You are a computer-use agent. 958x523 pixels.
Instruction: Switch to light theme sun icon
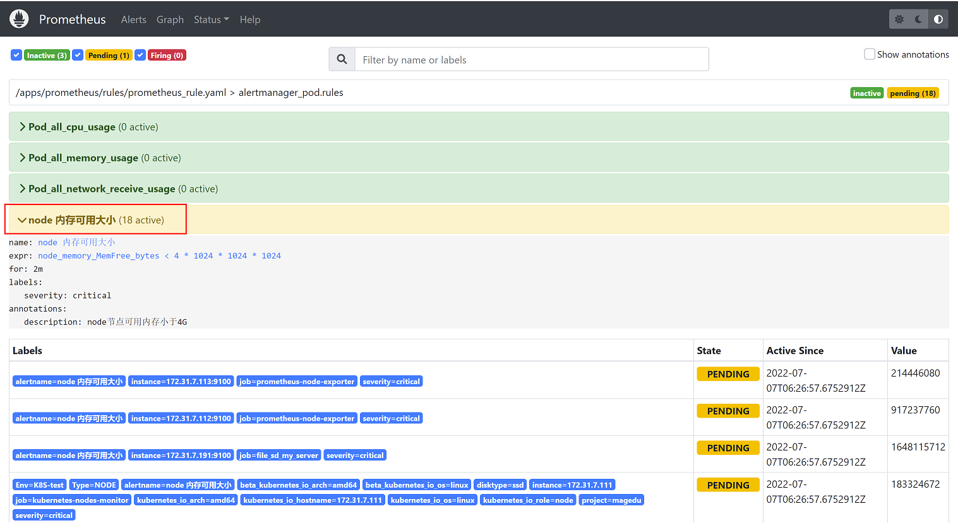[x=899, y=20]
